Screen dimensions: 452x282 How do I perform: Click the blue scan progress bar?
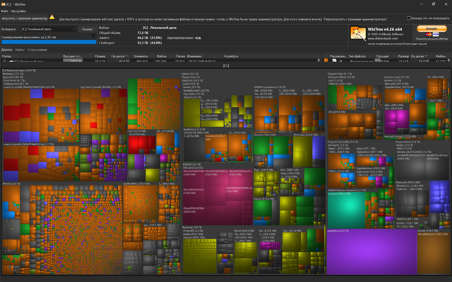(48, 42)
